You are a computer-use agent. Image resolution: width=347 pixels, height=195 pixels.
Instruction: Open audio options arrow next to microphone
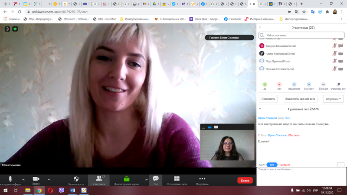tap(23, 180)
